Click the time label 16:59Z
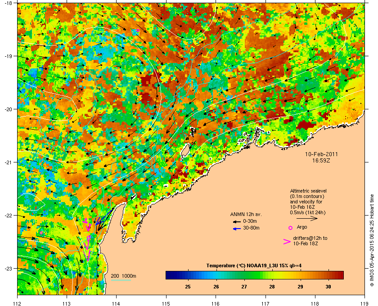 click(x=321, y=160)
